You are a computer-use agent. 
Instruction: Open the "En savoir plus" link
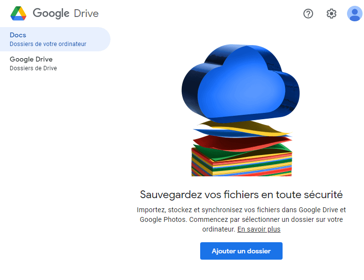coord(259,229)
